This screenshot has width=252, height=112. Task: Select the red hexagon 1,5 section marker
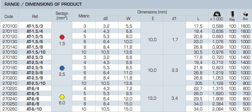pyautogui.click(x=62, y=37)
